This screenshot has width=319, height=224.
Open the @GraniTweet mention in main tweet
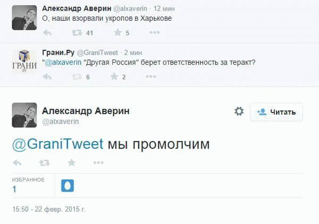point(57,144)
